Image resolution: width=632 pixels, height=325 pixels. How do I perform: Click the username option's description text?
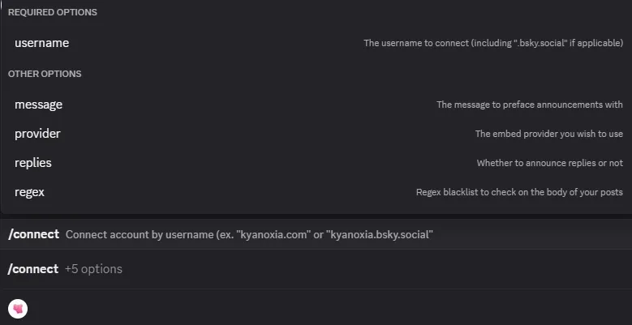(492, 43)
